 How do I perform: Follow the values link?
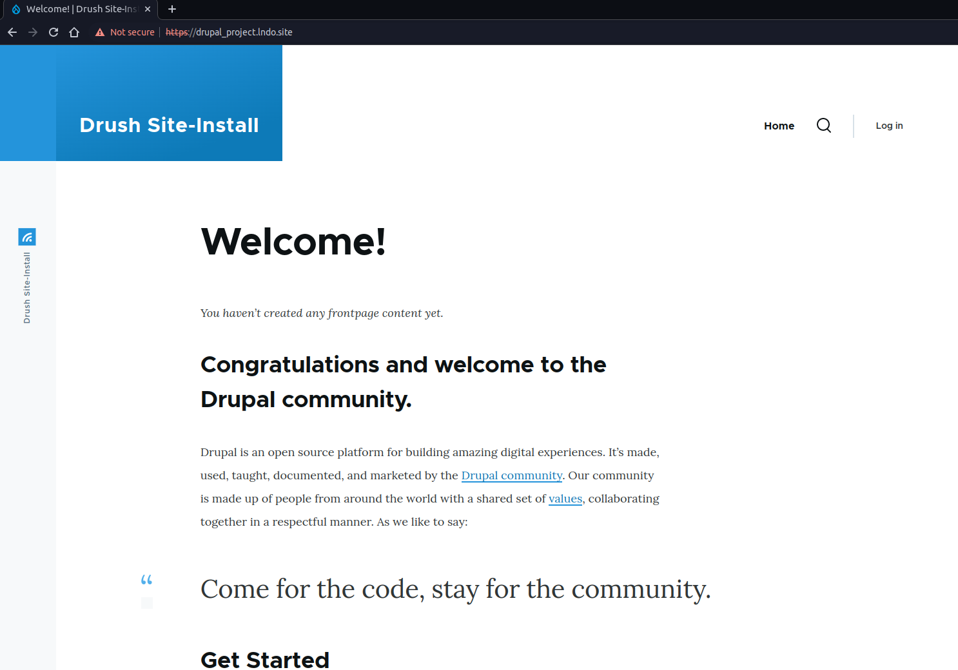[x=565, y=499]
